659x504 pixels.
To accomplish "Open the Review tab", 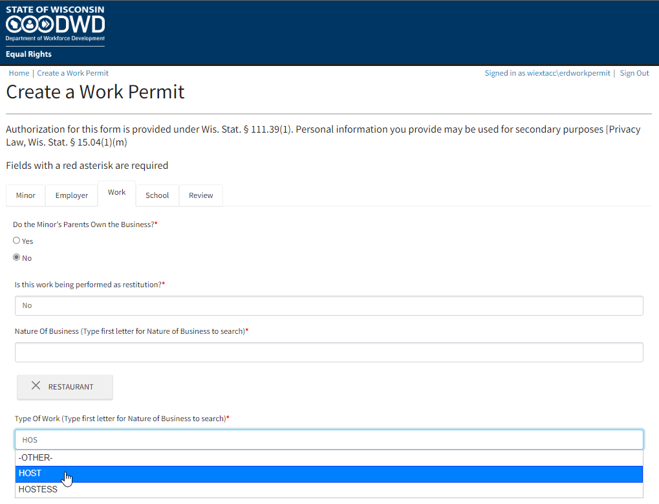I will [200, 195].
